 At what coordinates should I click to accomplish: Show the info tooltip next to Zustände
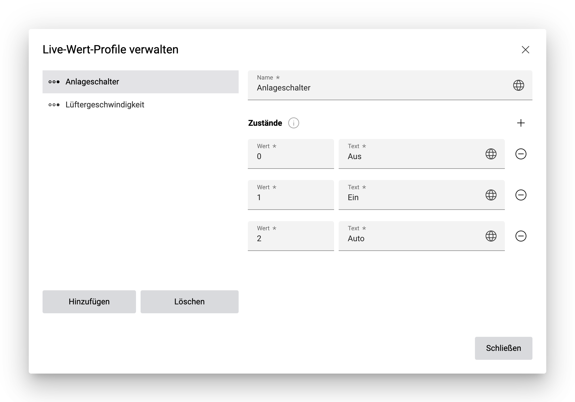click(294, 123)
